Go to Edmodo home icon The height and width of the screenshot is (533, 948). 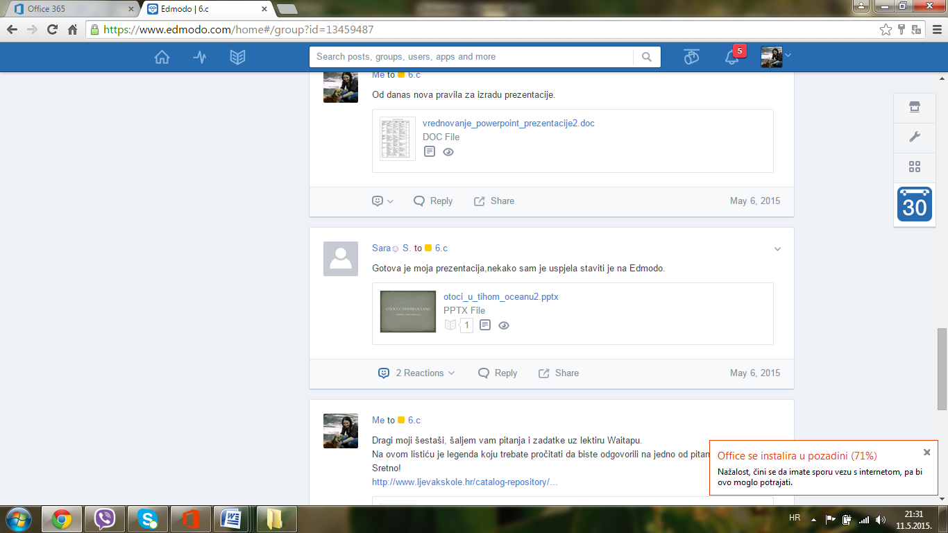(x=162, y=57)
